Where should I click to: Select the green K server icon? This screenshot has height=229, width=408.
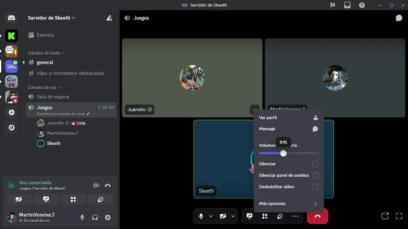tap(11, 36)
